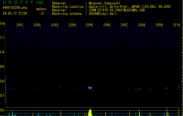The height and width of the screenshot is (116, 183).
Task: Select the 2203 time marker
Action: click(55, 25)
